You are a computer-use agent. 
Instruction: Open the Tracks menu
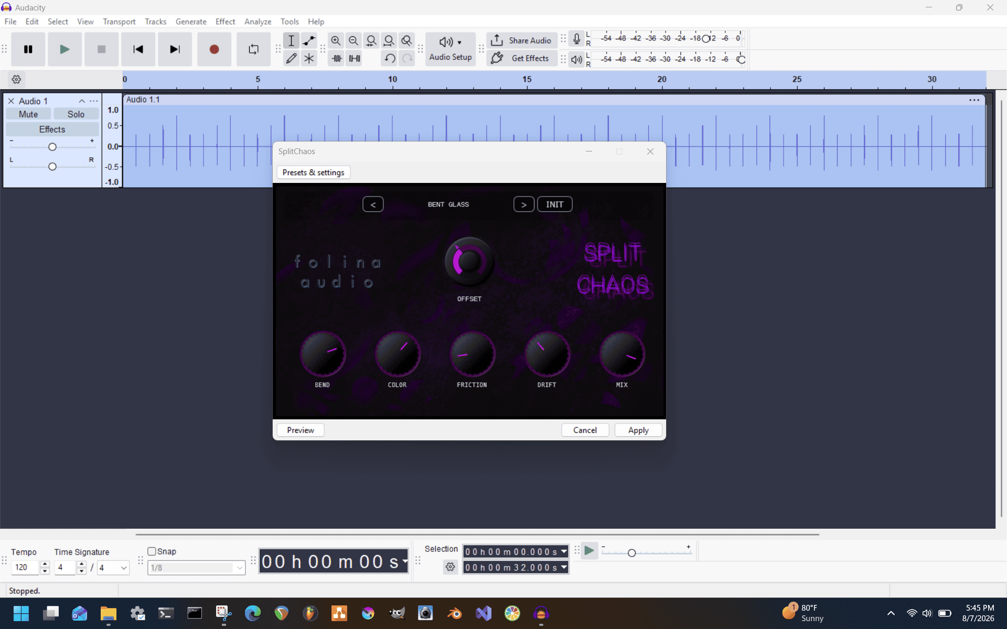[155, 21]
